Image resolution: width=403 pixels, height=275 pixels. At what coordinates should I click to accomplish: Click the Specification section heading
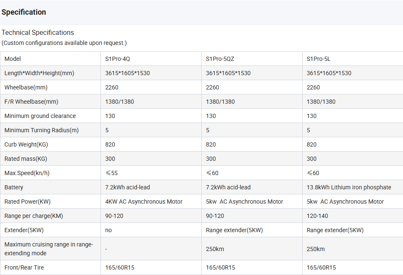(x=24, y=12)
